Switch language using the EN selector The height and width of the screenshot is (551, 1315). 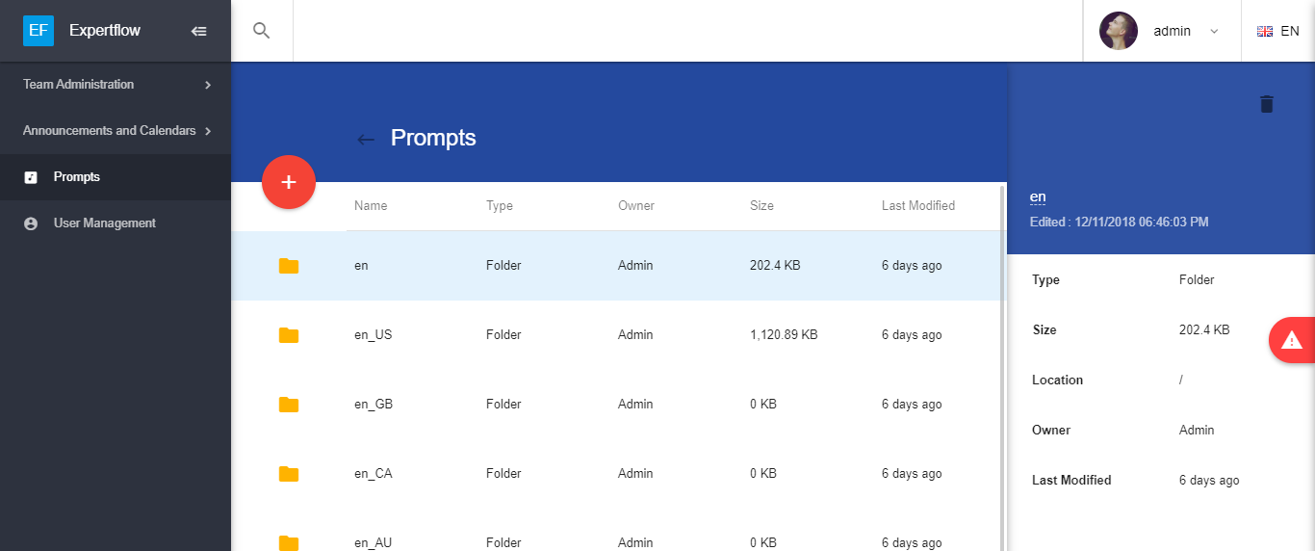pos(1278,31)
